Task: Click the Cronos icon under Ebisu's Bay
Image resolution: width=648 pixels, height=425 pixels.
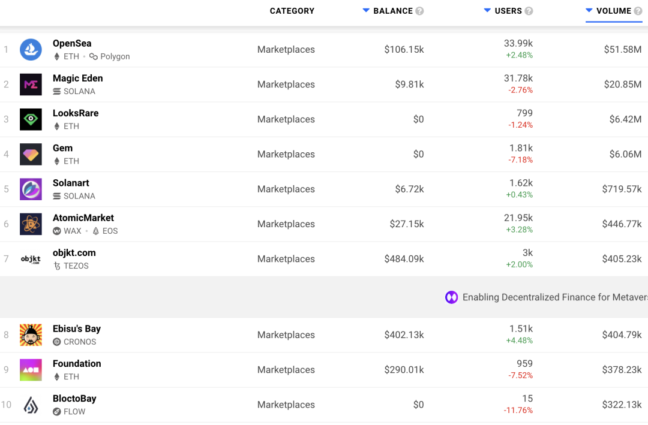Action: click(x=56, y=342)
